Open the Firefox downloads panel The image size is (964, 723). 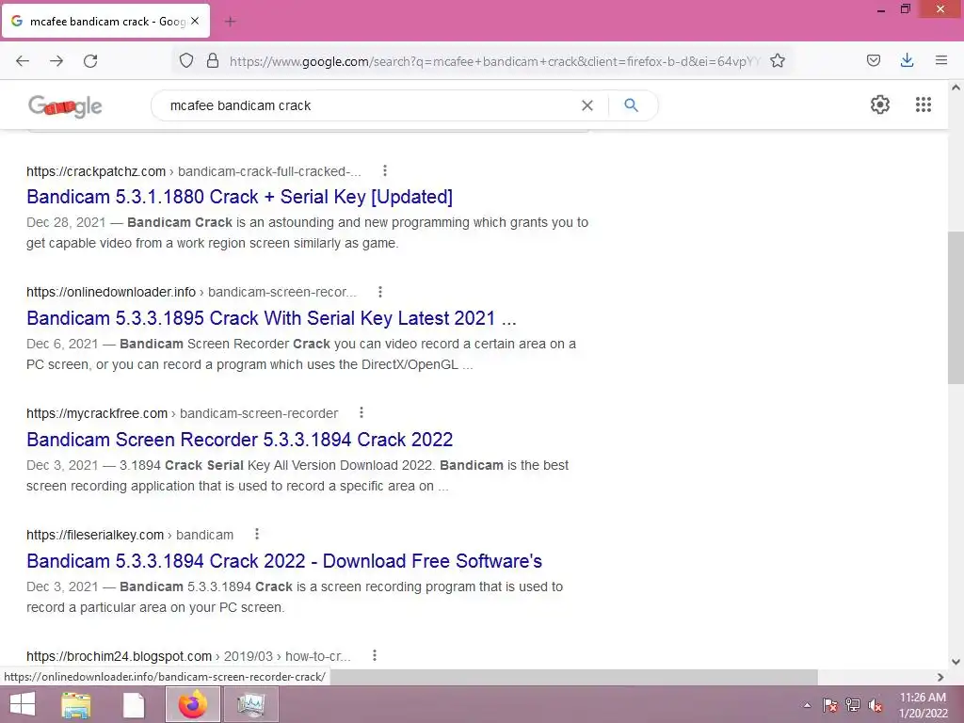tap(907, 60)
